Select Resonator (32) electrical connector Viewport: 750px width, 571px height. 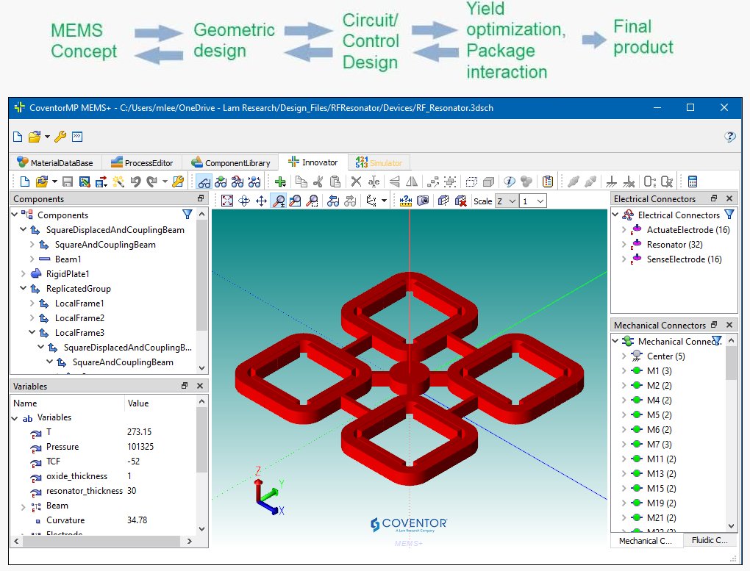674,245
